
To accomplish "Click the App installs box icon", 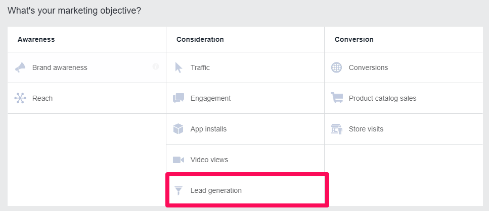I will pyautogui.click(x=178, y=129).
